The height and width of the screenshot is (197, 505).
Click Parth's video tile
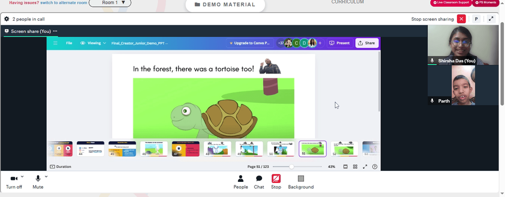coord(463,85)
